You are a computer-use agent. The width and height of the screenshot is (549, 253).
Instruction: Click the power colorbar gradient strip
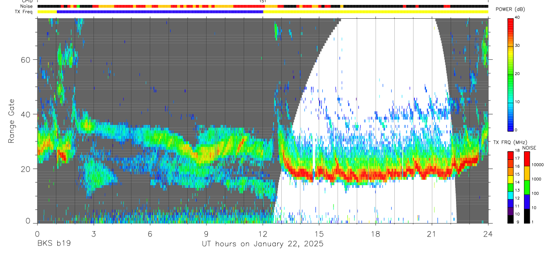pos(510,74)
